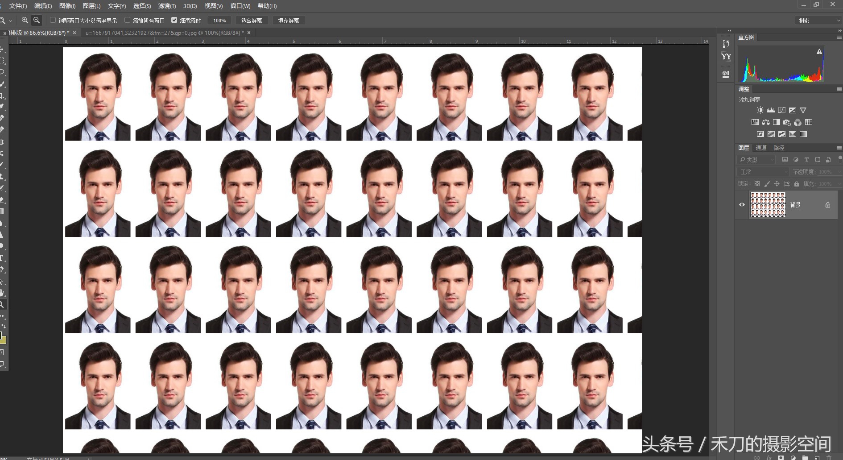
Task: Add a Levels adjustment
Action: tap(771, 110)
